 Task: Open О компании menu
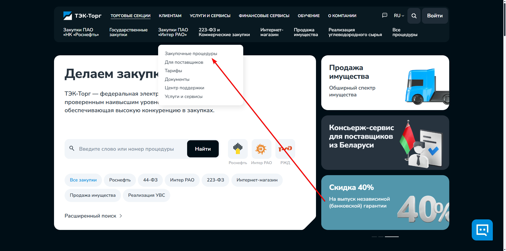(342, 16)
